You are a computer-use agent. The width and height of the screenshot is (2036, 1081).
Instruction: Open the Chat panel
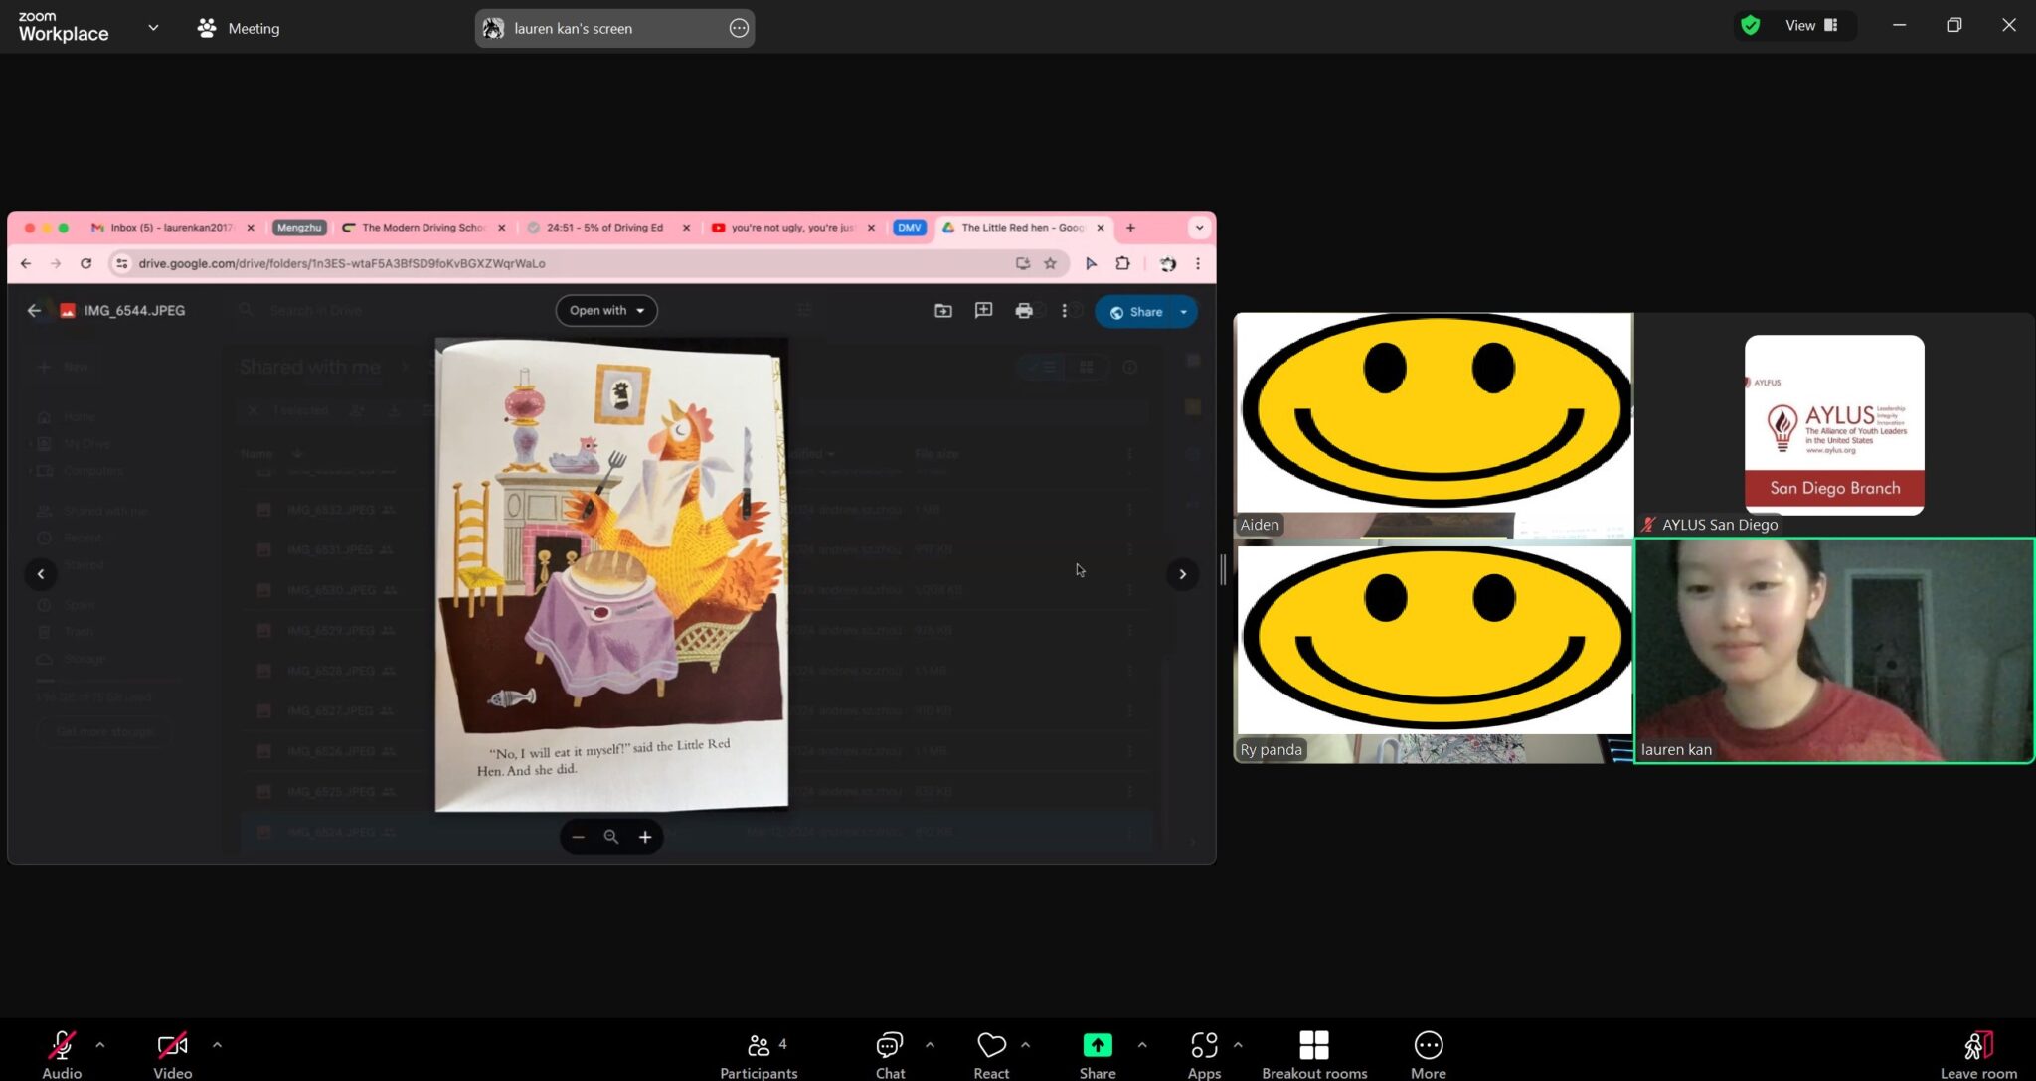(x=890, y=1054)
